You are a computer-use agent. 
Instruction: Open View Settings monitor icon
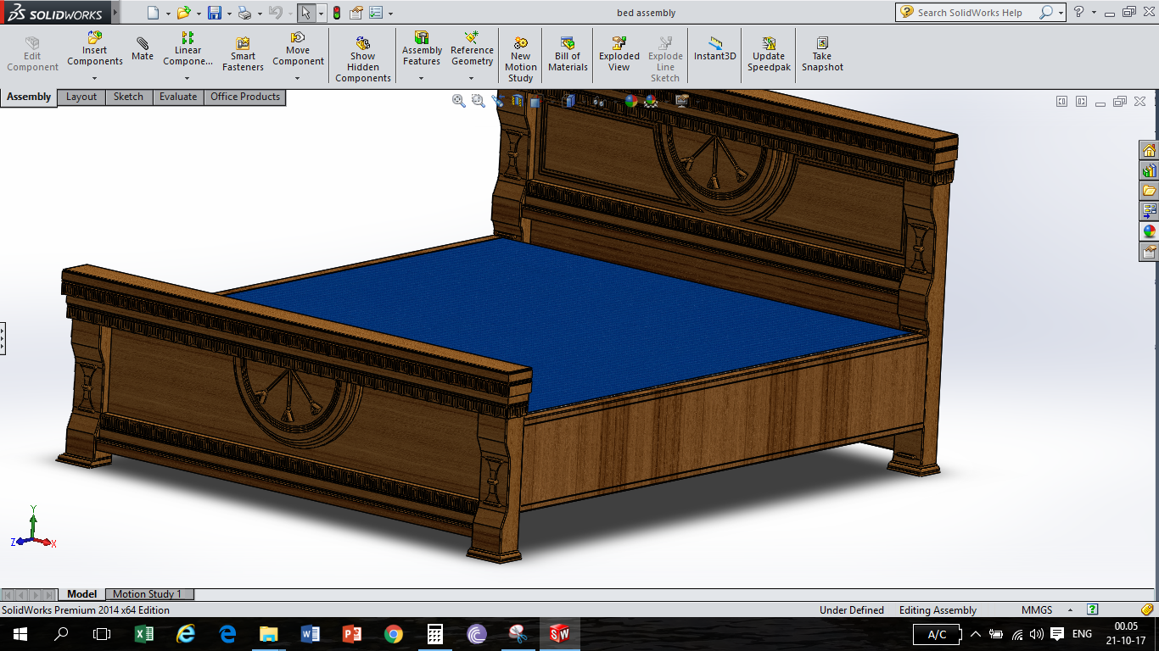coord(681,101)
